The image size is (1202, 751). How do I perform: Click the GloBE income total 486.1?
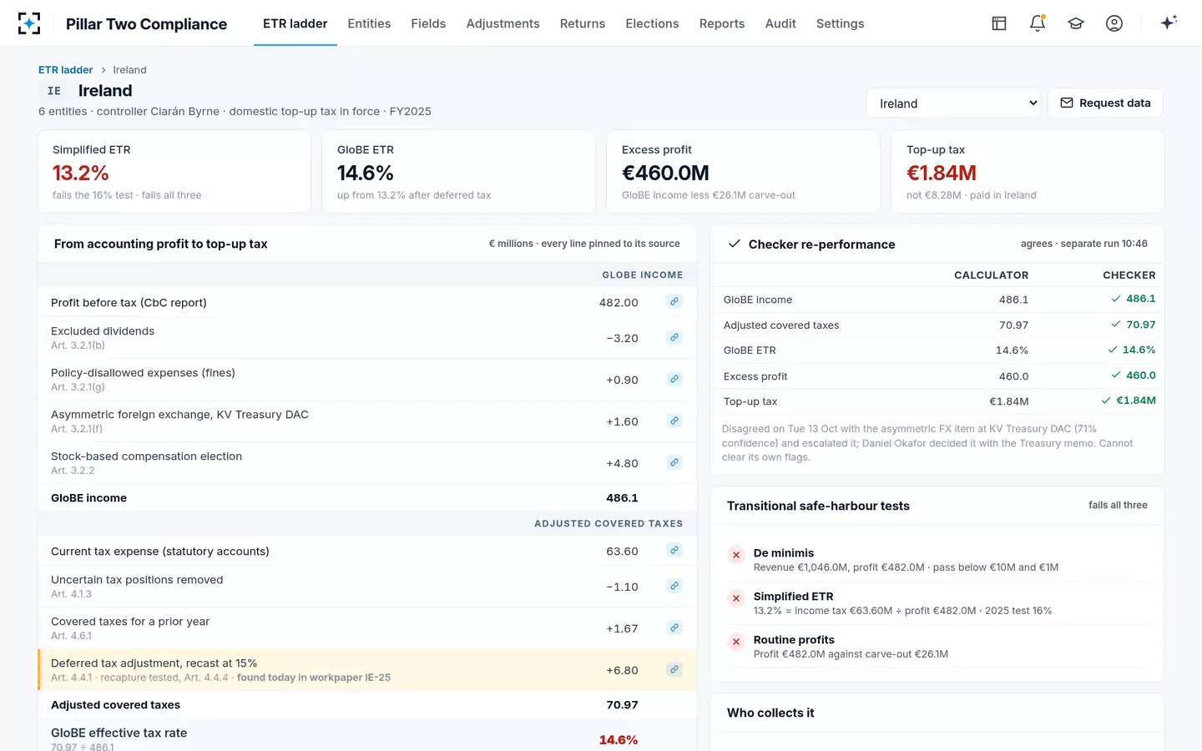point(622,498)
